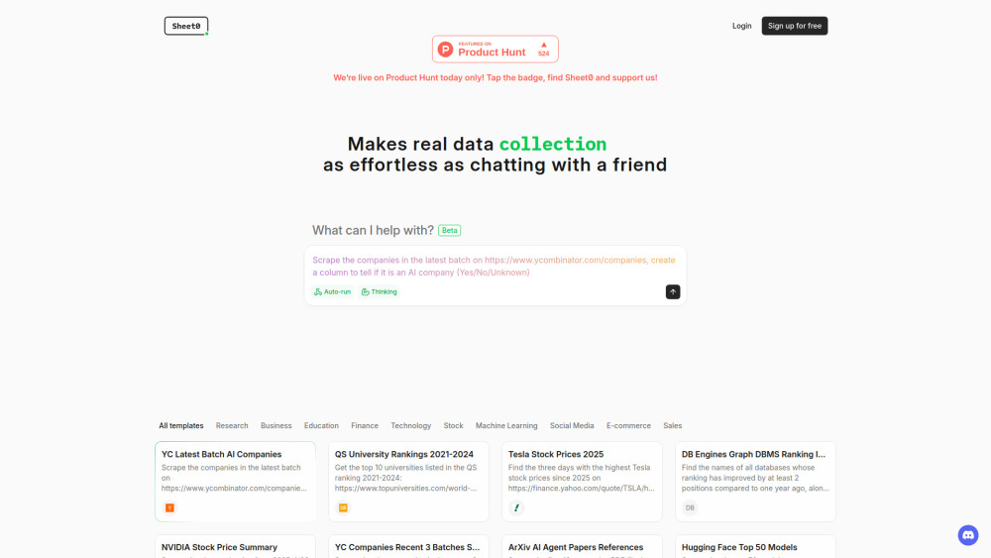The image size is (991, 558).
Task: Select the All templates tab
Action: (181, 425)
